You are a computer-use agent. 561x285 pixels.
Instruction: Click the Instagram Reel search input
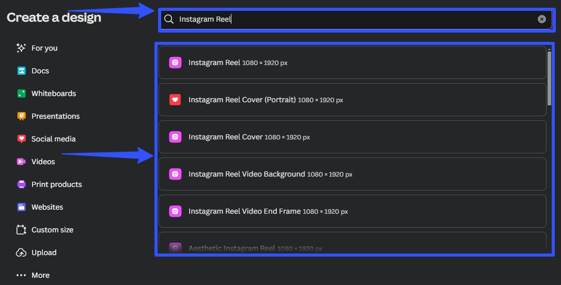(x=356, y=19)
